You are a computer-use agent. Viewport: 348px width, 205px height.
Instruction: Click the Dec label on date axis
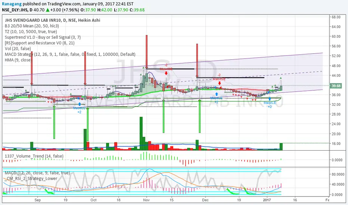point(205,200)
